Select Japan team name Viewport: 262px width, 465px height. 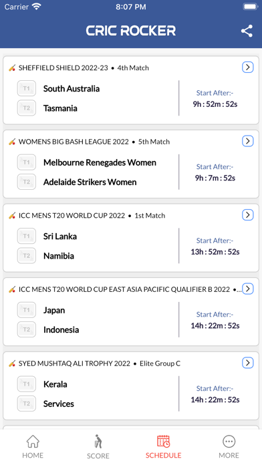tap(54, 310)
